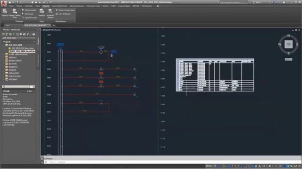Select the IECDEMO project folder
The height and width of the screenshot is (169, 302).
[x=13, y=64]
